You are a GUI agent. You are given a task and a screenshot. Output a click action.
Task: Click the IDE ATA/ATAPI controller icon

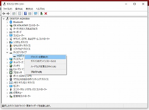(x=11, y=26)
